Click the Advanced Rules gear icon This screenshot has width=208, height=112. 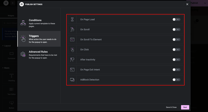click(23, 54)
